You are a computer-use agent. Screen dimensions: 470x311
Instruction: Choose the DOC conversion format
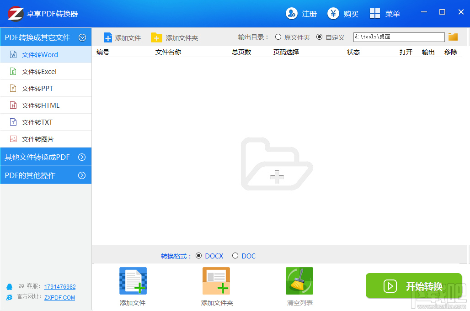click(x=235, y=256)
